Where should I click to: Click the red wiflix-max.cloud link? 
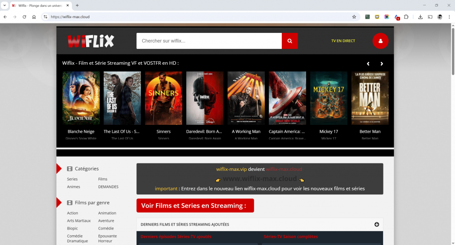284,169
